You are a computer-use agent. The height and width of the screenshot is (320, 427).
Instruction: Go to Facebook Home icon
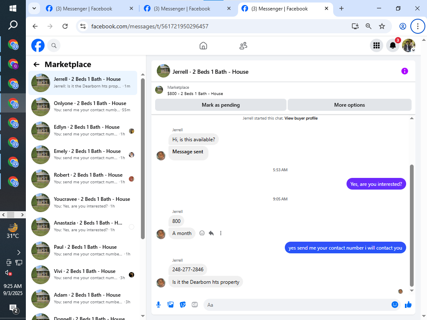coord(203,45)
